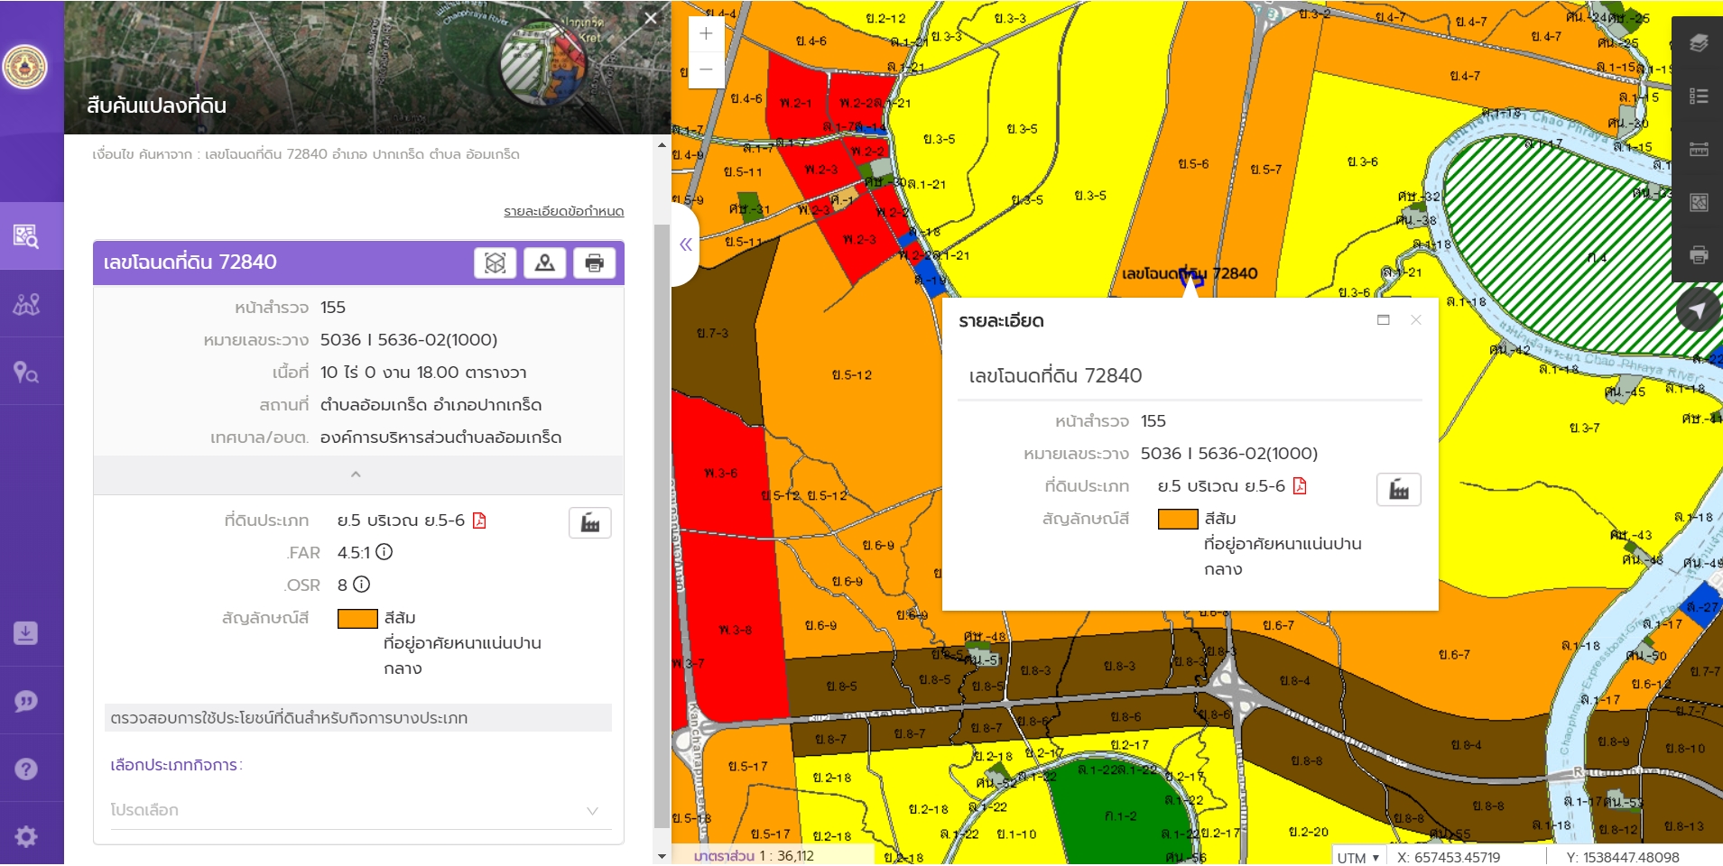
Task: Open the basemap gallery icon
Action: coord(1698,202)
